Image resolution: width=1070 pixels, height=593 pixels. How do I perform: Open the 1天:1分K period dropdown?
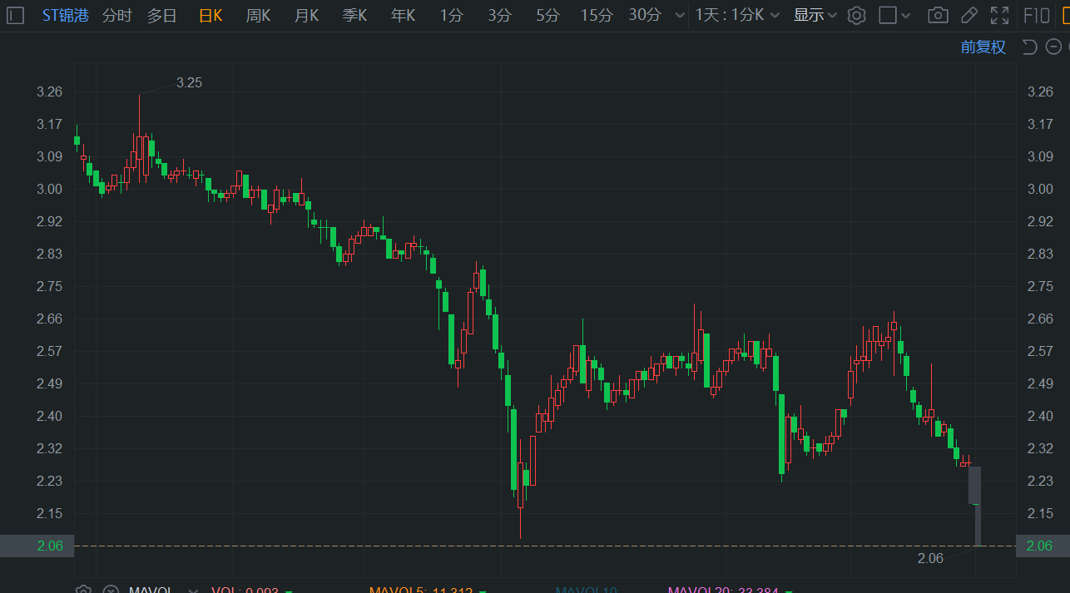coord(738,15)
